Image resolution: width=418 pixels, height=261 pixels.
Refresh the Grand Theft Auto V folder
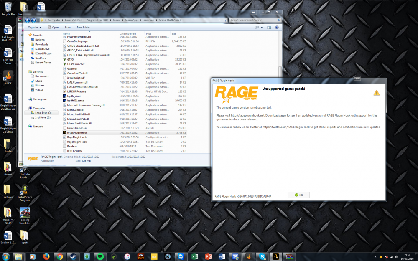click(225, 20)
